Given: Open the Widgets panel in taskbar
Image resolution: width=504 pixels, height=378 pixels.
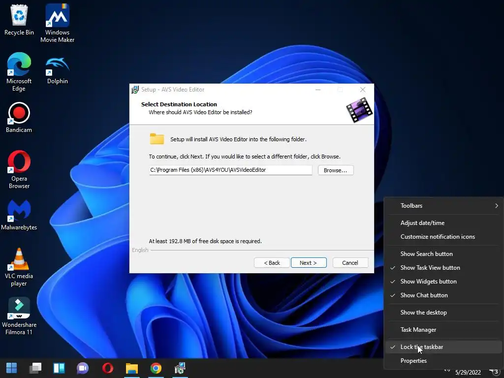Looking at the screenshot, I should click(x=59, y=368).
